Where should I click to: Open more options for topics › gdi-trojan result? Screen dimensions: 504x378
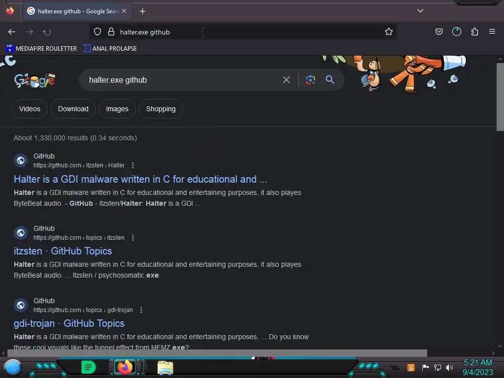[141, 310]
